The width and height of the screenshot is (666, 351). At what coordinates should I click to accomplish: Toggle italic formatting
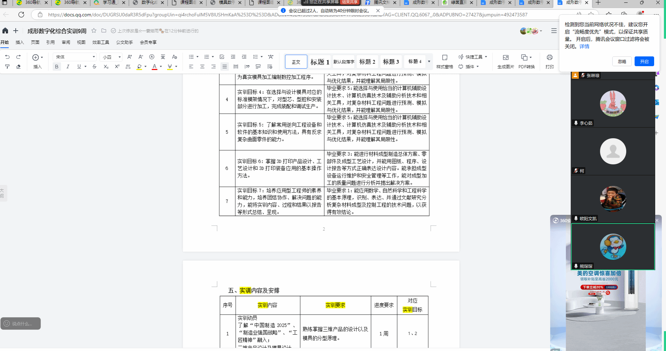coord(68,67)
